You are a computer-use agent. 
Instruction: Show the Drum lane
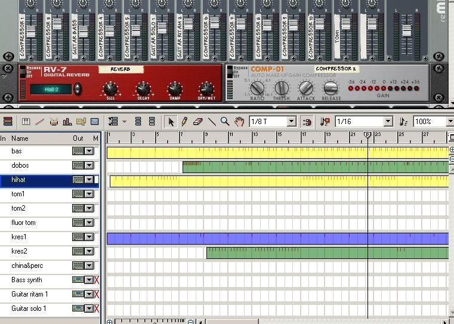click(54, 122)
